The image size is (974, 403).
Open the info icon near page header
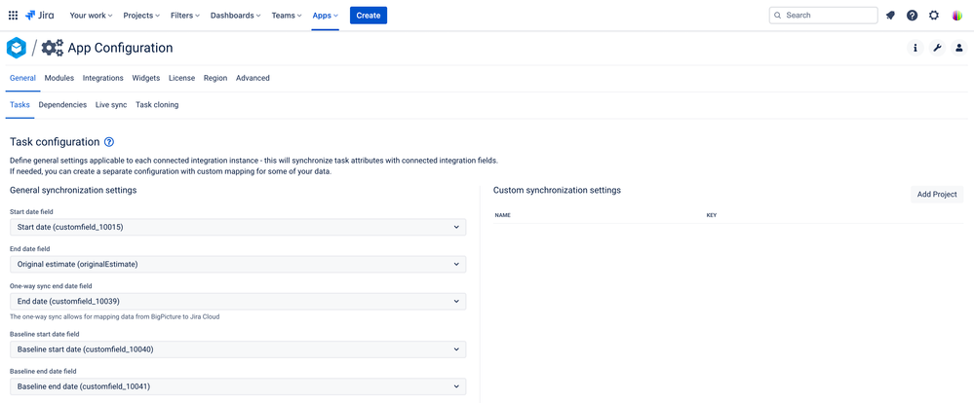pyautogui.click(x=915, y=48)
